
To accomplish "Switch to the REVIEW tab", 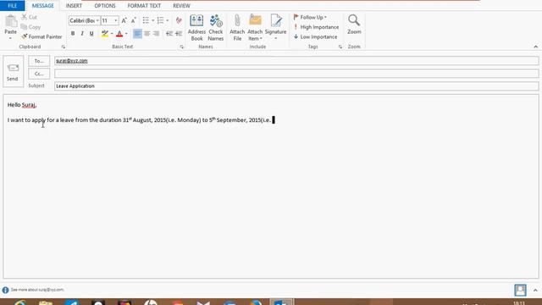I will point(181,6).
